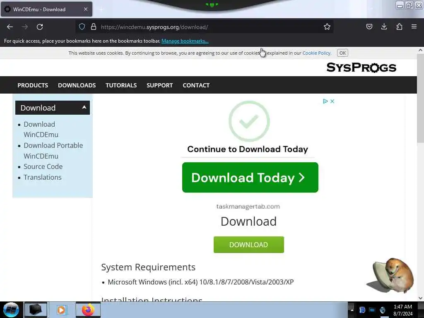
Task: Click the green checkmark circle in ad
Action: point(249,121)
